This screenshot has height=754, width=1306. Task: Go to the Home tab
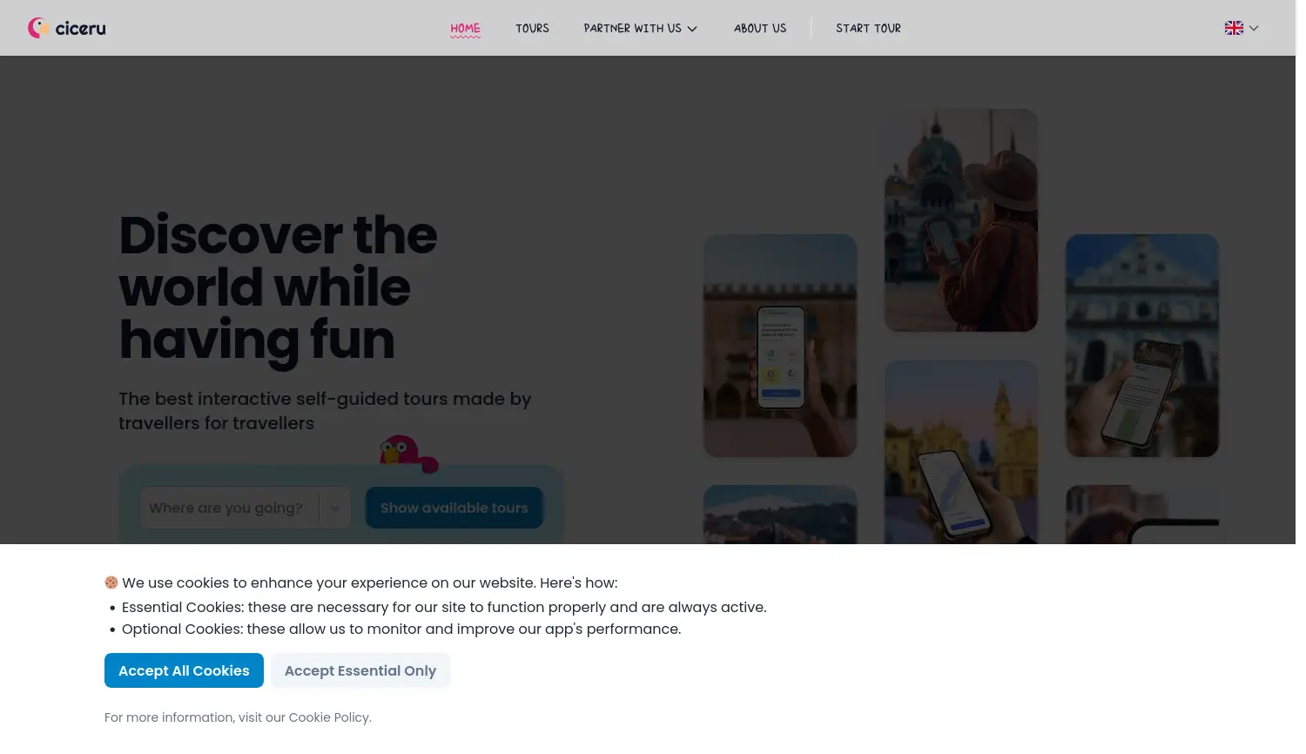point(465,28)
